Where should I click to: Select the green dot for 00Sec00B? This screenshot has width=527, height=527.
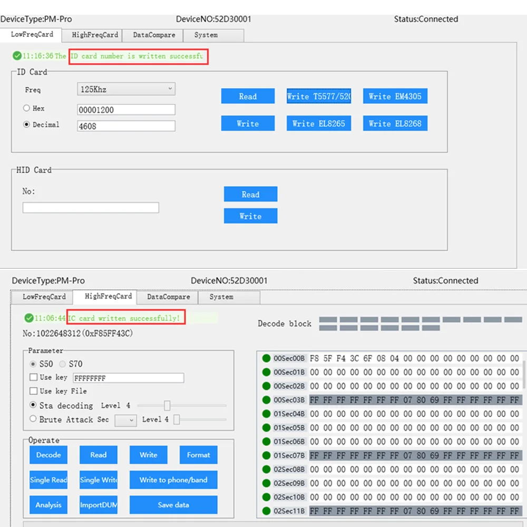[266, 358]
